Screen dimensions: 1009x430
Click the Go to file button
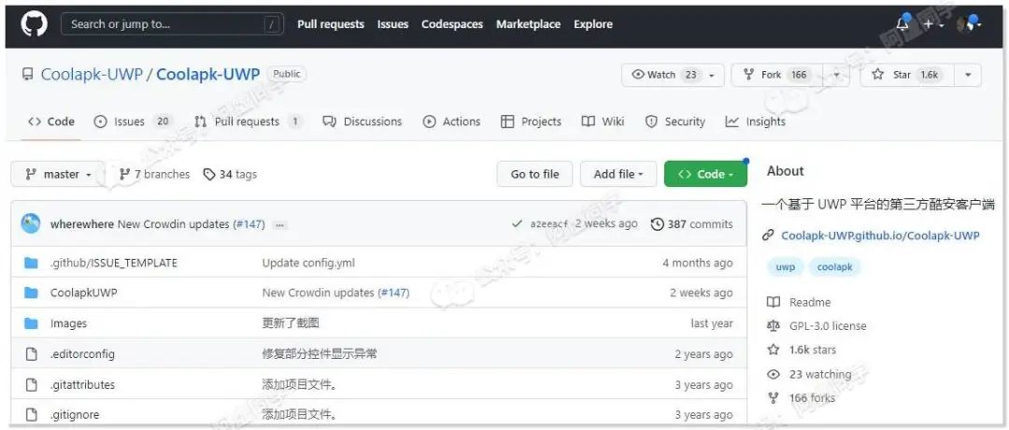tap(534, 175)
